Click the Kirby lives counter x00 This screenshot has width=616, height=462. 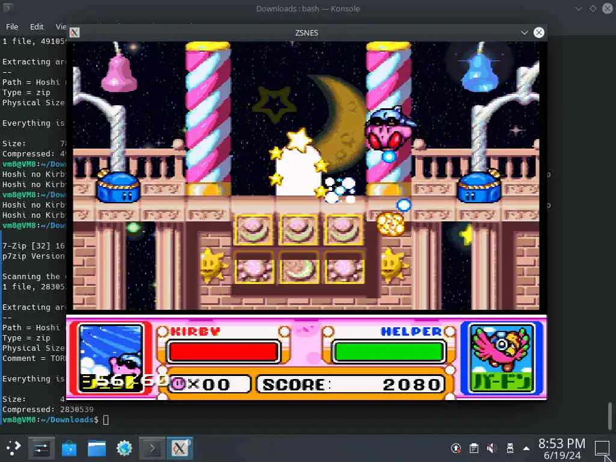[209, 384]
